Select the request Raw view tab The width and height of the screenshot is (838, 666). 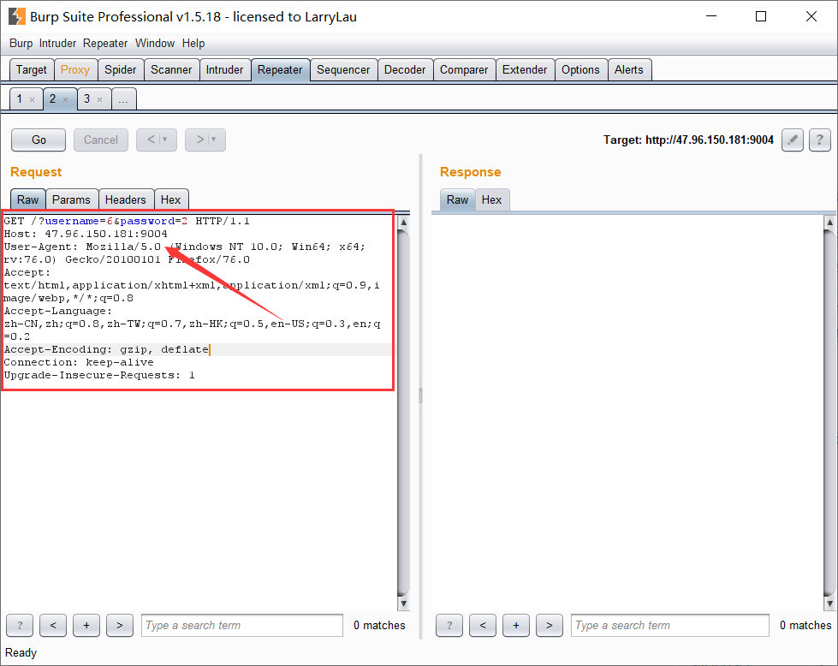[27, 200]
